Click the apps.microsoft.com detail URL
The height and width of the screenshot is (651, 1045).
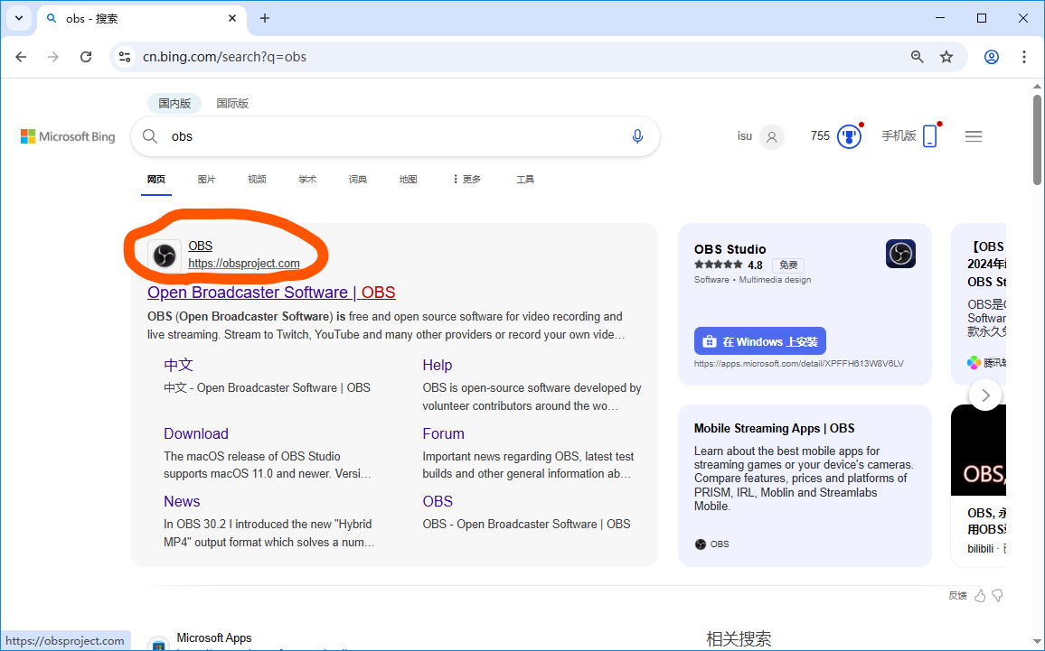[798, 364]
